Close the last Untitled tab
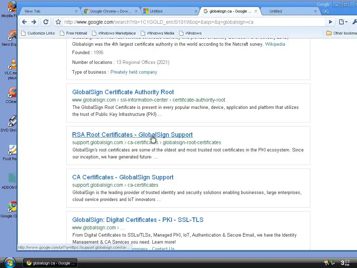The height and width of the screenshot is (268, 357). tap(316, 11)
